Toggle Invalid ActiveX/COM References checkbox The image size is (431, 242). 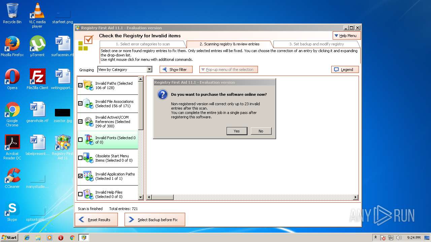click(x=80, y=122)
